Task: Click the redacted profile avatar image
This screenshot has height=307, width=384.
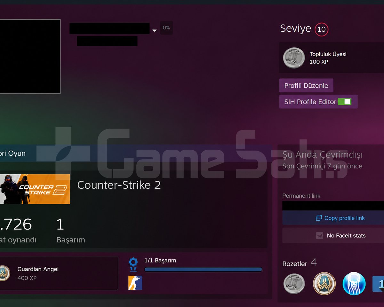Action: tap(30, 56)
